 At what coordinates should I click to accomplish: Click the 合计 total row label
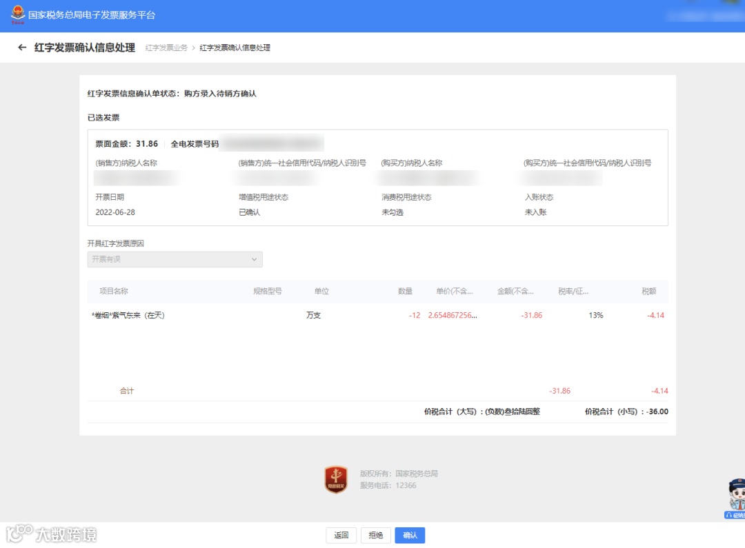(127, 391)
